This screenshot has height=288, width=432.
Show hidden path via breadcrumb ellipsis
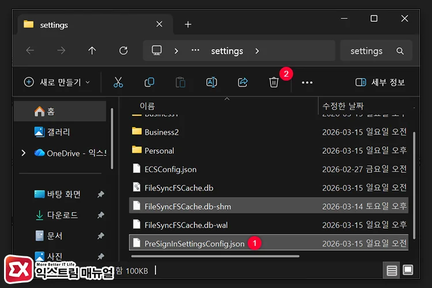point(195,50)
